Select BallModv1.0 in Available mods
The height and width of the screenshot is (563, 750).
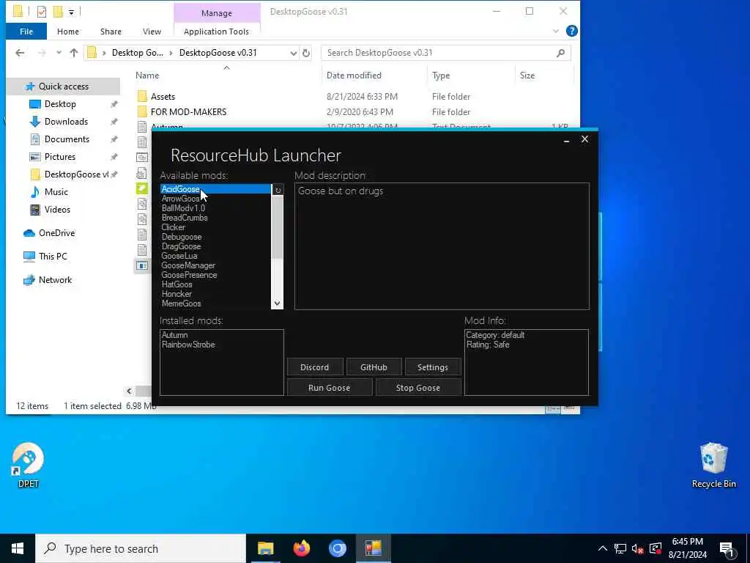(x=183, y=208)
